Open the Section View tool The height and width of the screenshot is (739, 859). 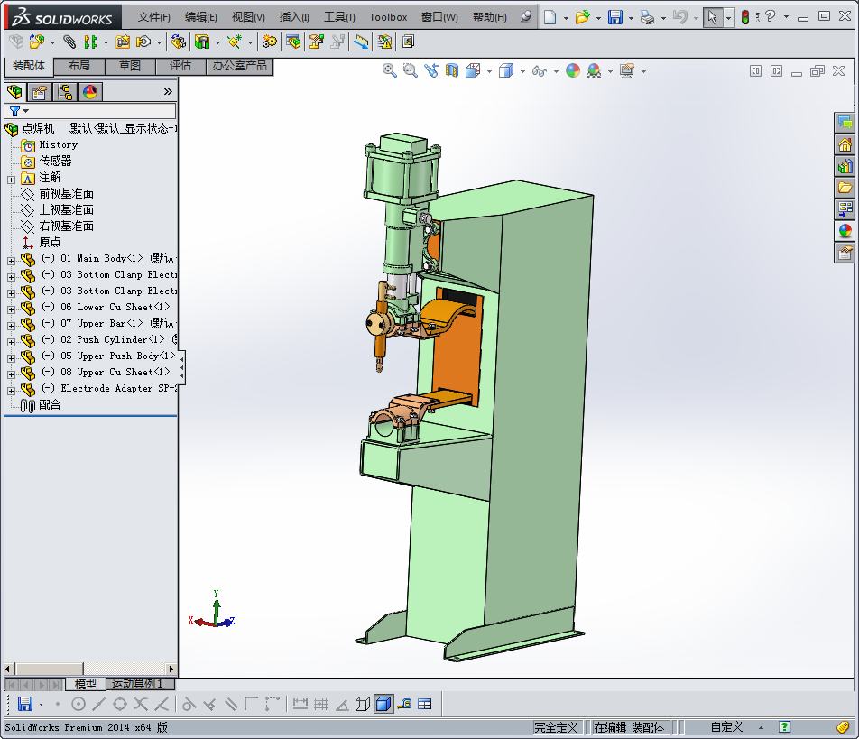[451, 70]
